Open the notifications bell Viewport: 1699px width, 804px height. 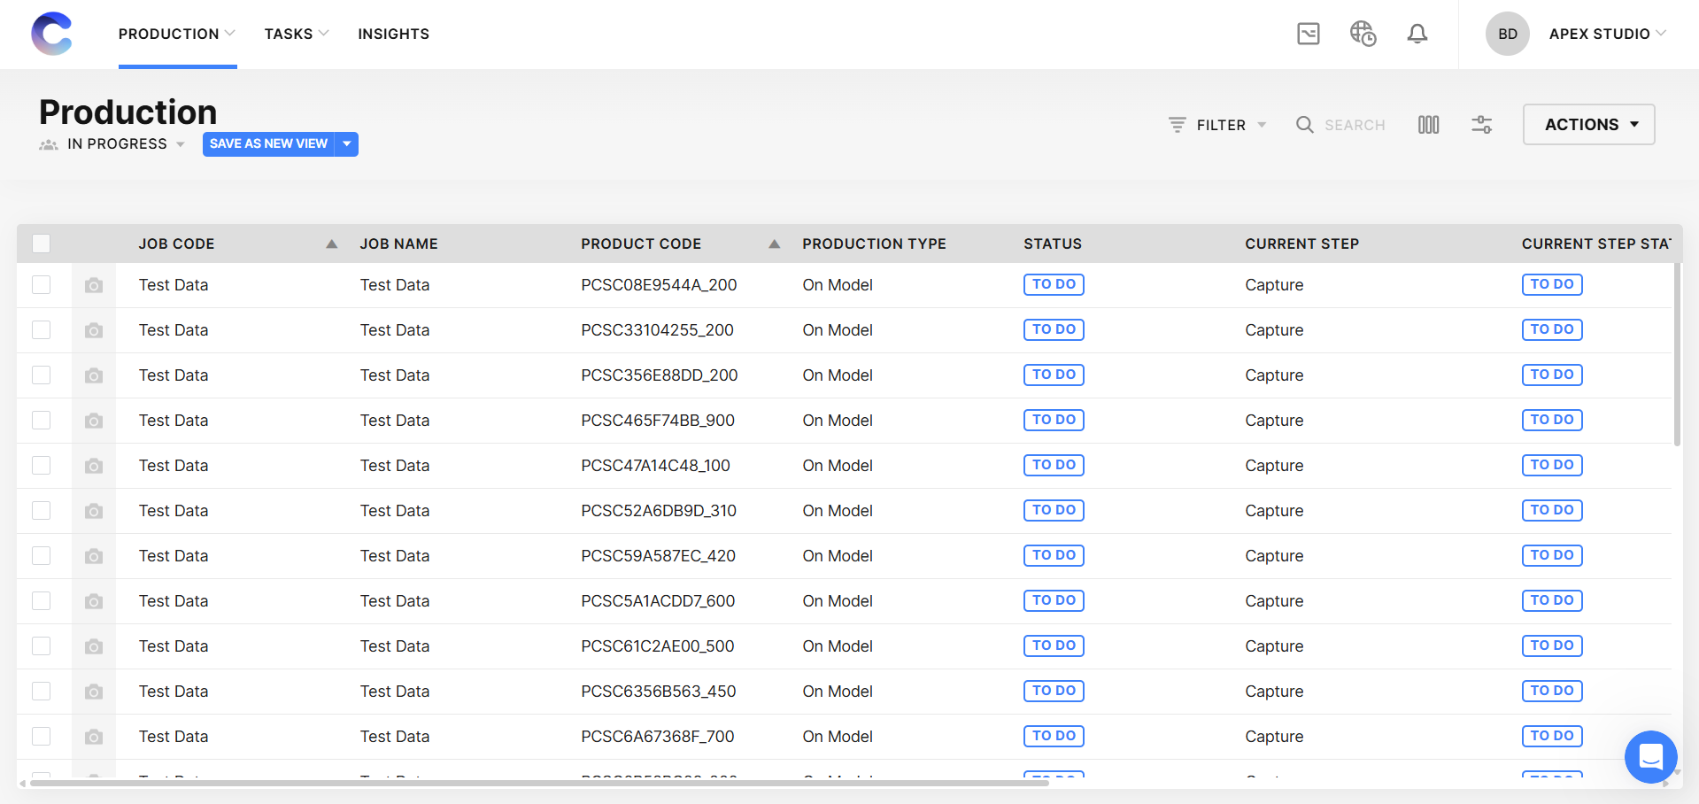point(1417,34)
